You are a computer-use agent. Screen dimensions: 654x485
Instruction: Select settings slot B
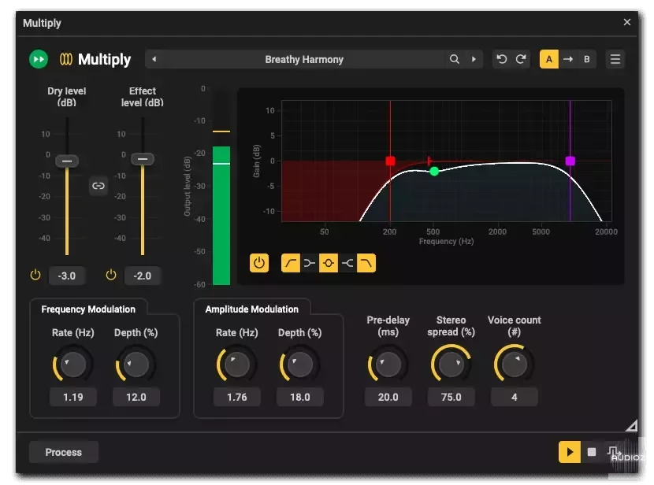point(586,59)
